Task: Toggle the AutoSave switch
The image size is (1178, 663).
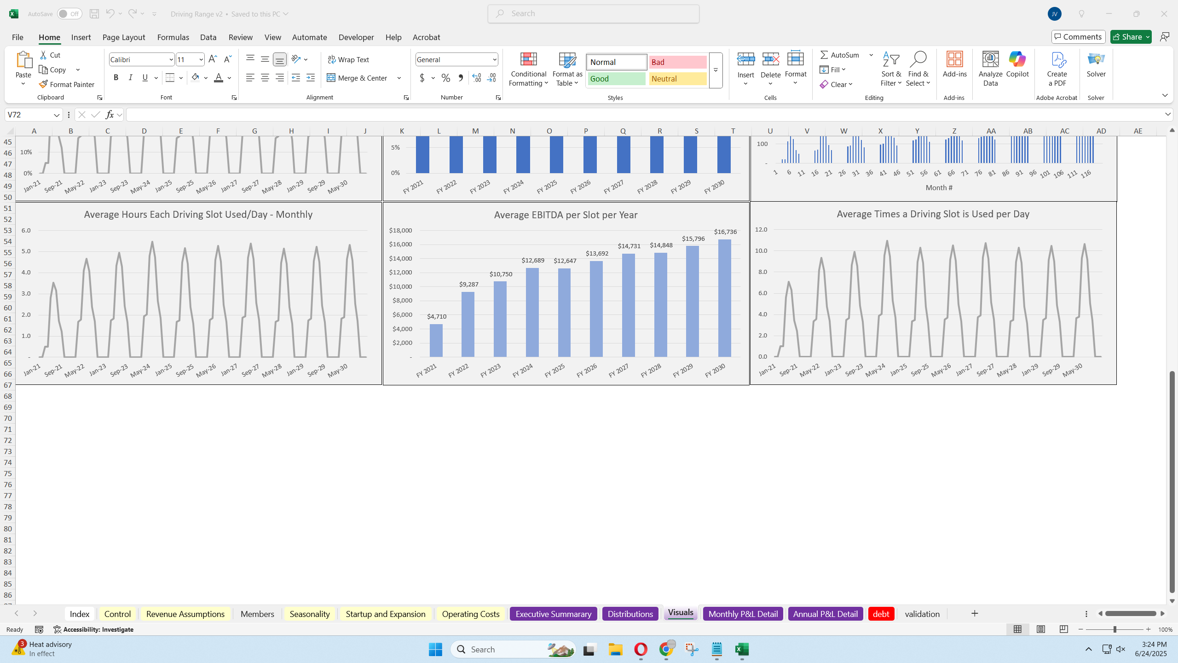Action: click(x=69, y=13)
